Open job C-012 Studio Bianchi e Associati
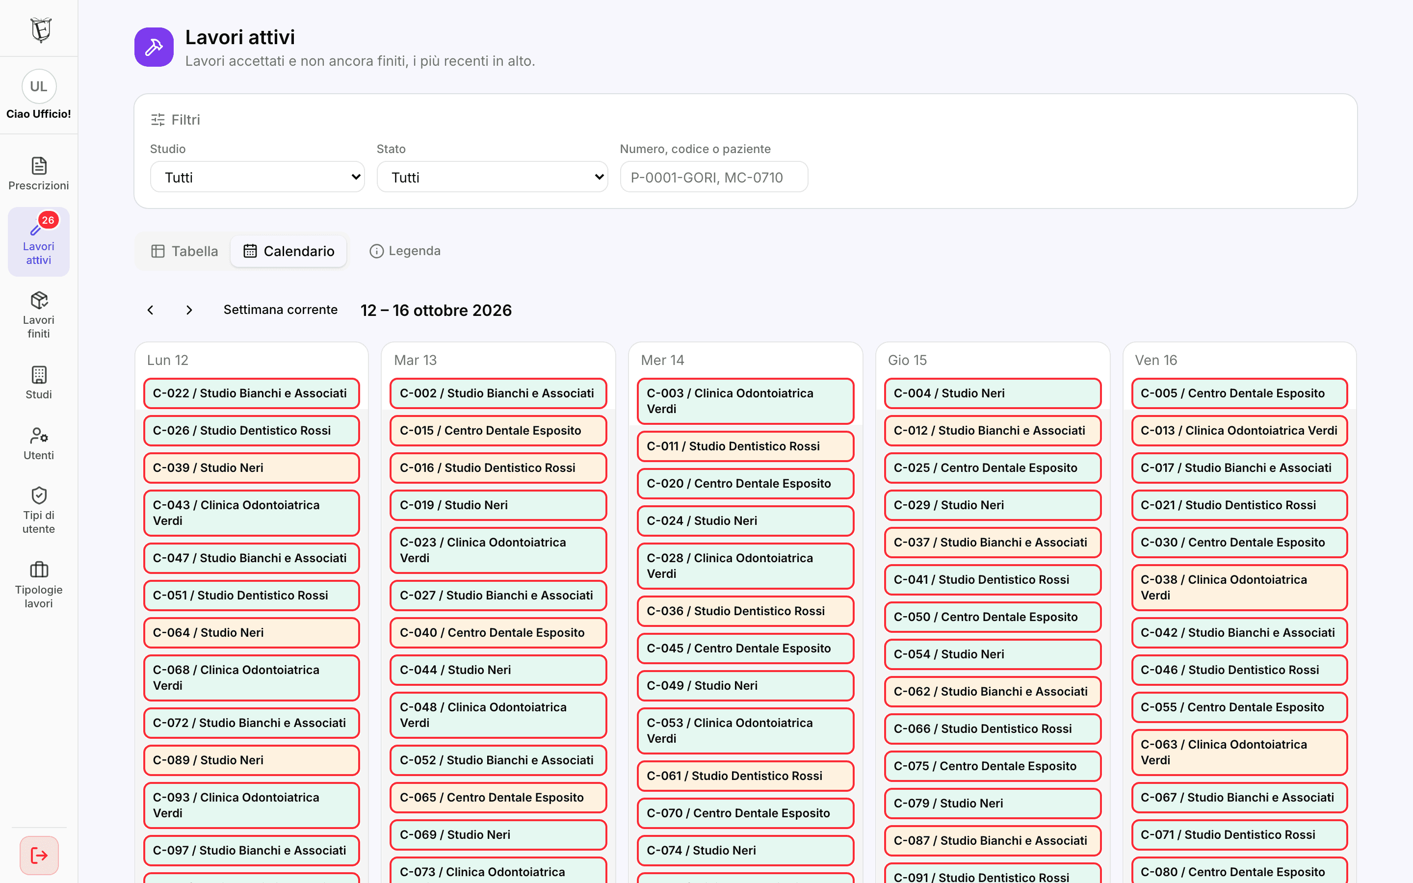Image resolution: width=1413 pixels, height=883 pixels. (993, 431)
